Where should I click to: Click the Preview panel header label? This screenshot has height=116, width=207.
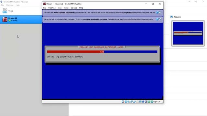(x=177, y=17)
